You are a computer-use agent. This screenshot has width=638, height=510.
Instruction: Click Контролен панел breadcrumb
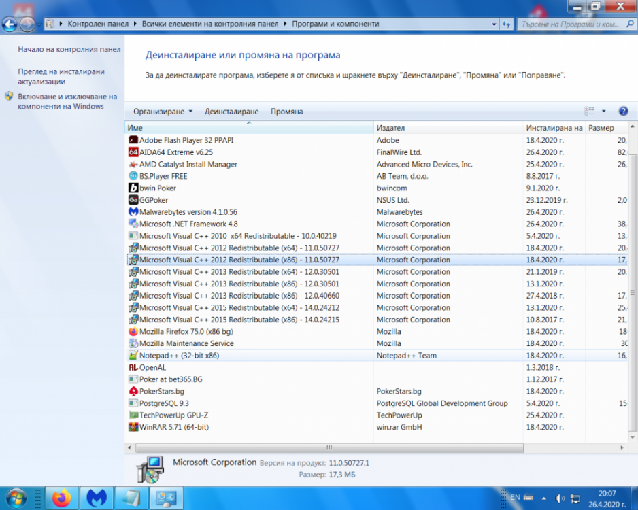[x=98, y=24]
